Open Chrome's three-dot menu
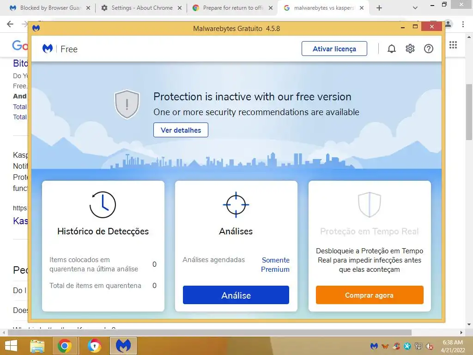Viewport: 473px width, 355px height. pos(463,24)
